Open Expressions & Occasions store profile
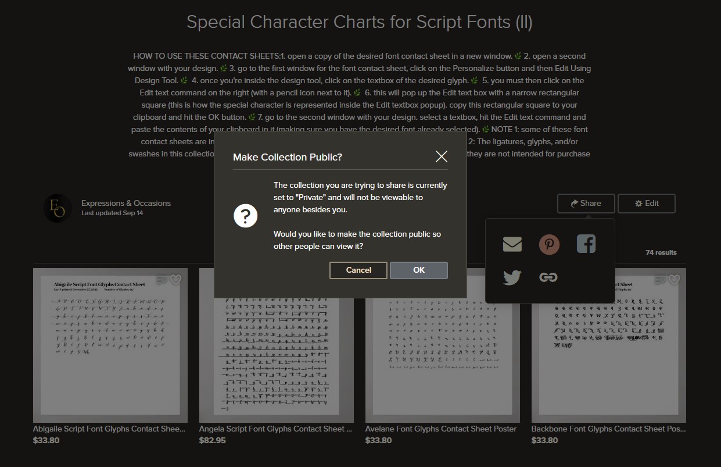Screen dimensions: 721x467 [126, 203]
